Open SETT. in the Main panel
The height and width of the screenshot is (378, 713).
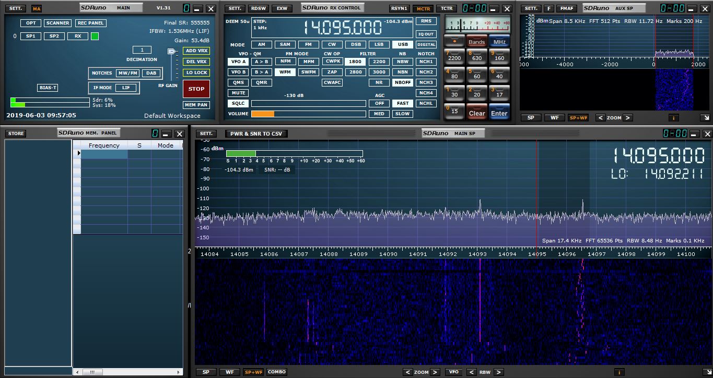click(15, 8)
